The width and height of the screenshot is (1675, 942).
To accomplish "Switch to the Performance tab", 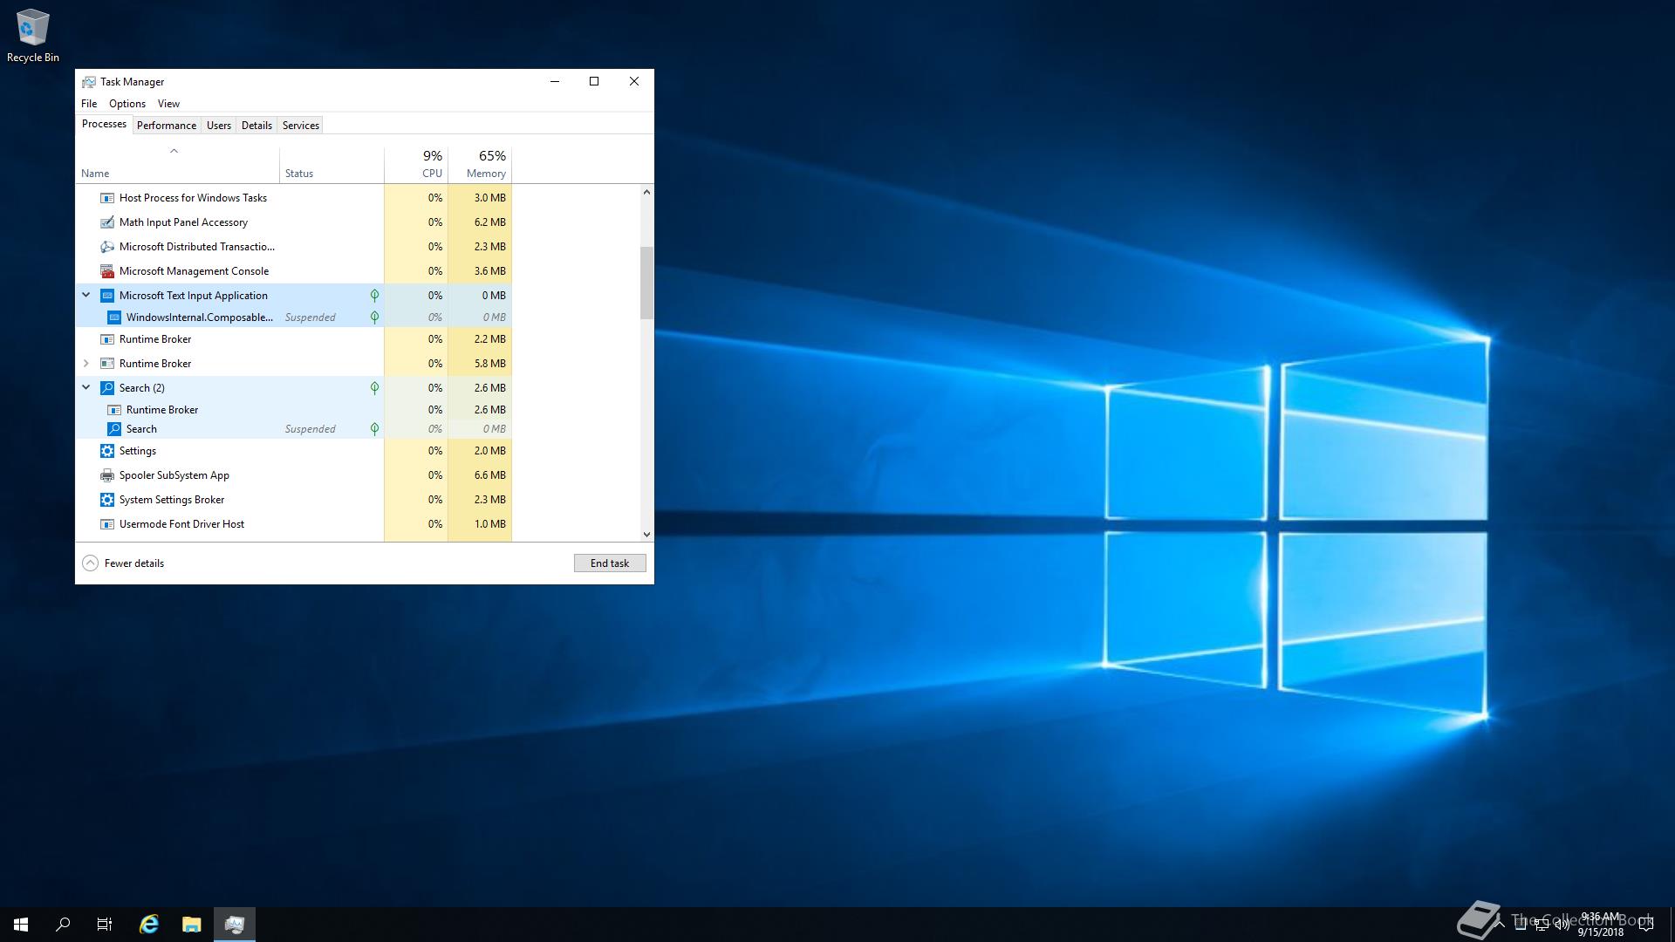I will [x=167, y=126].
